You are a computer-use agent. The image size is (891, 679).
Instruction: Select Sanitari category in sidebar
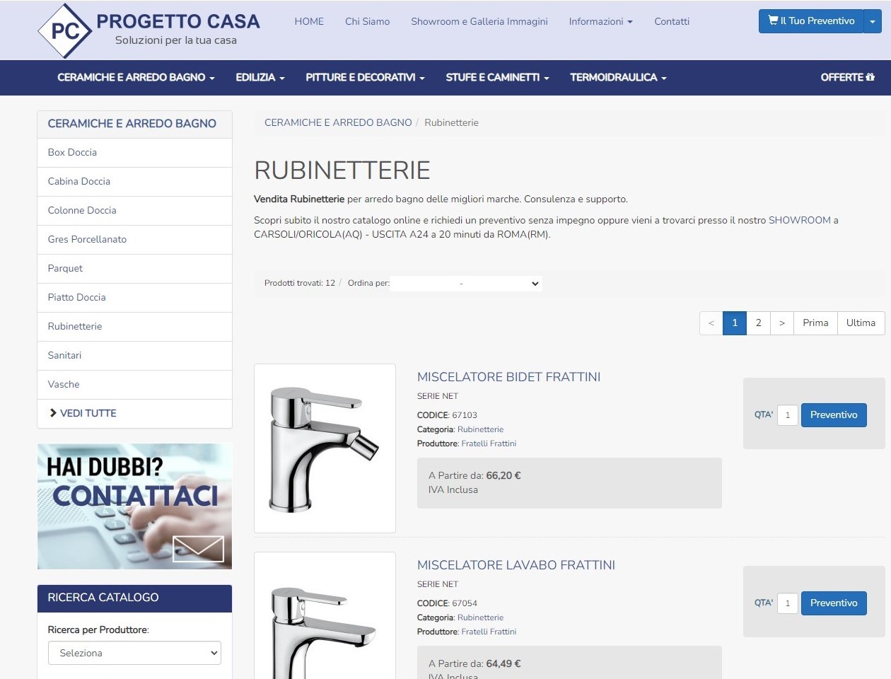point(134,356)
